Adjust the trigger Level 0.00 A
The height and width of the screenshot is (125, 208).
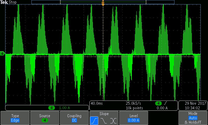tap(133, 118)
